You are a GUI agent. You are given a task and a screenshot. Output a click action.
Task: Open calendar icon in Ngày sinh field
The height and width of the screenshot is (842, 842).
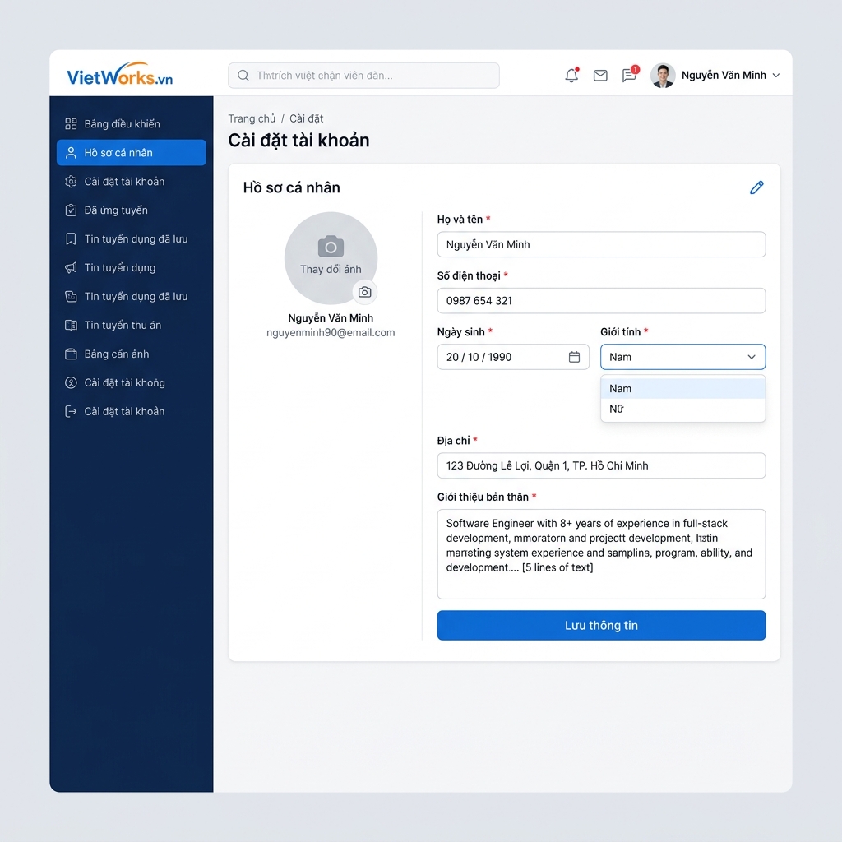(x=574, y=357)
